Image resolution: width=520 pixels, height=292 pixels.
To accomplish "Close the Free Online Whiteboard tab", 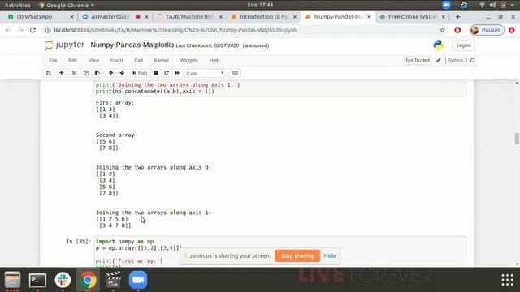I will point(444,16).
